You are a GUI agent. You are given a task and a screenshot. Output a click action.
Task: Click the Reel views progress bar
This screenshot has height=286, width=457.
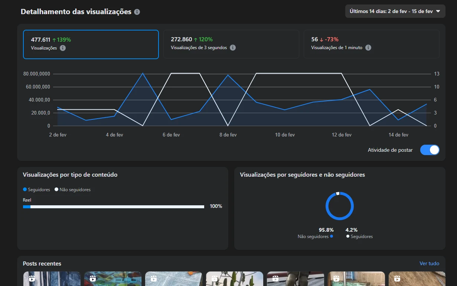point(113,207)
